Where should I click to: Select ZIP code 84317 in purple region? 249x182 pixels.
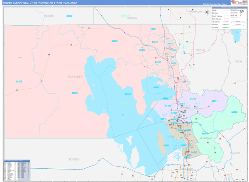click(215, 101)
